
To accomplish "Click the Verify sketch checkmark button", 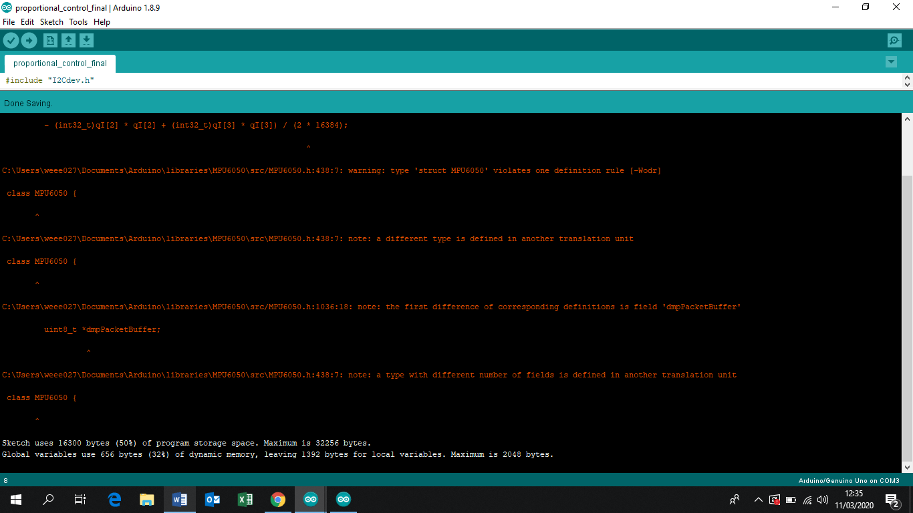I will point(11,41).
